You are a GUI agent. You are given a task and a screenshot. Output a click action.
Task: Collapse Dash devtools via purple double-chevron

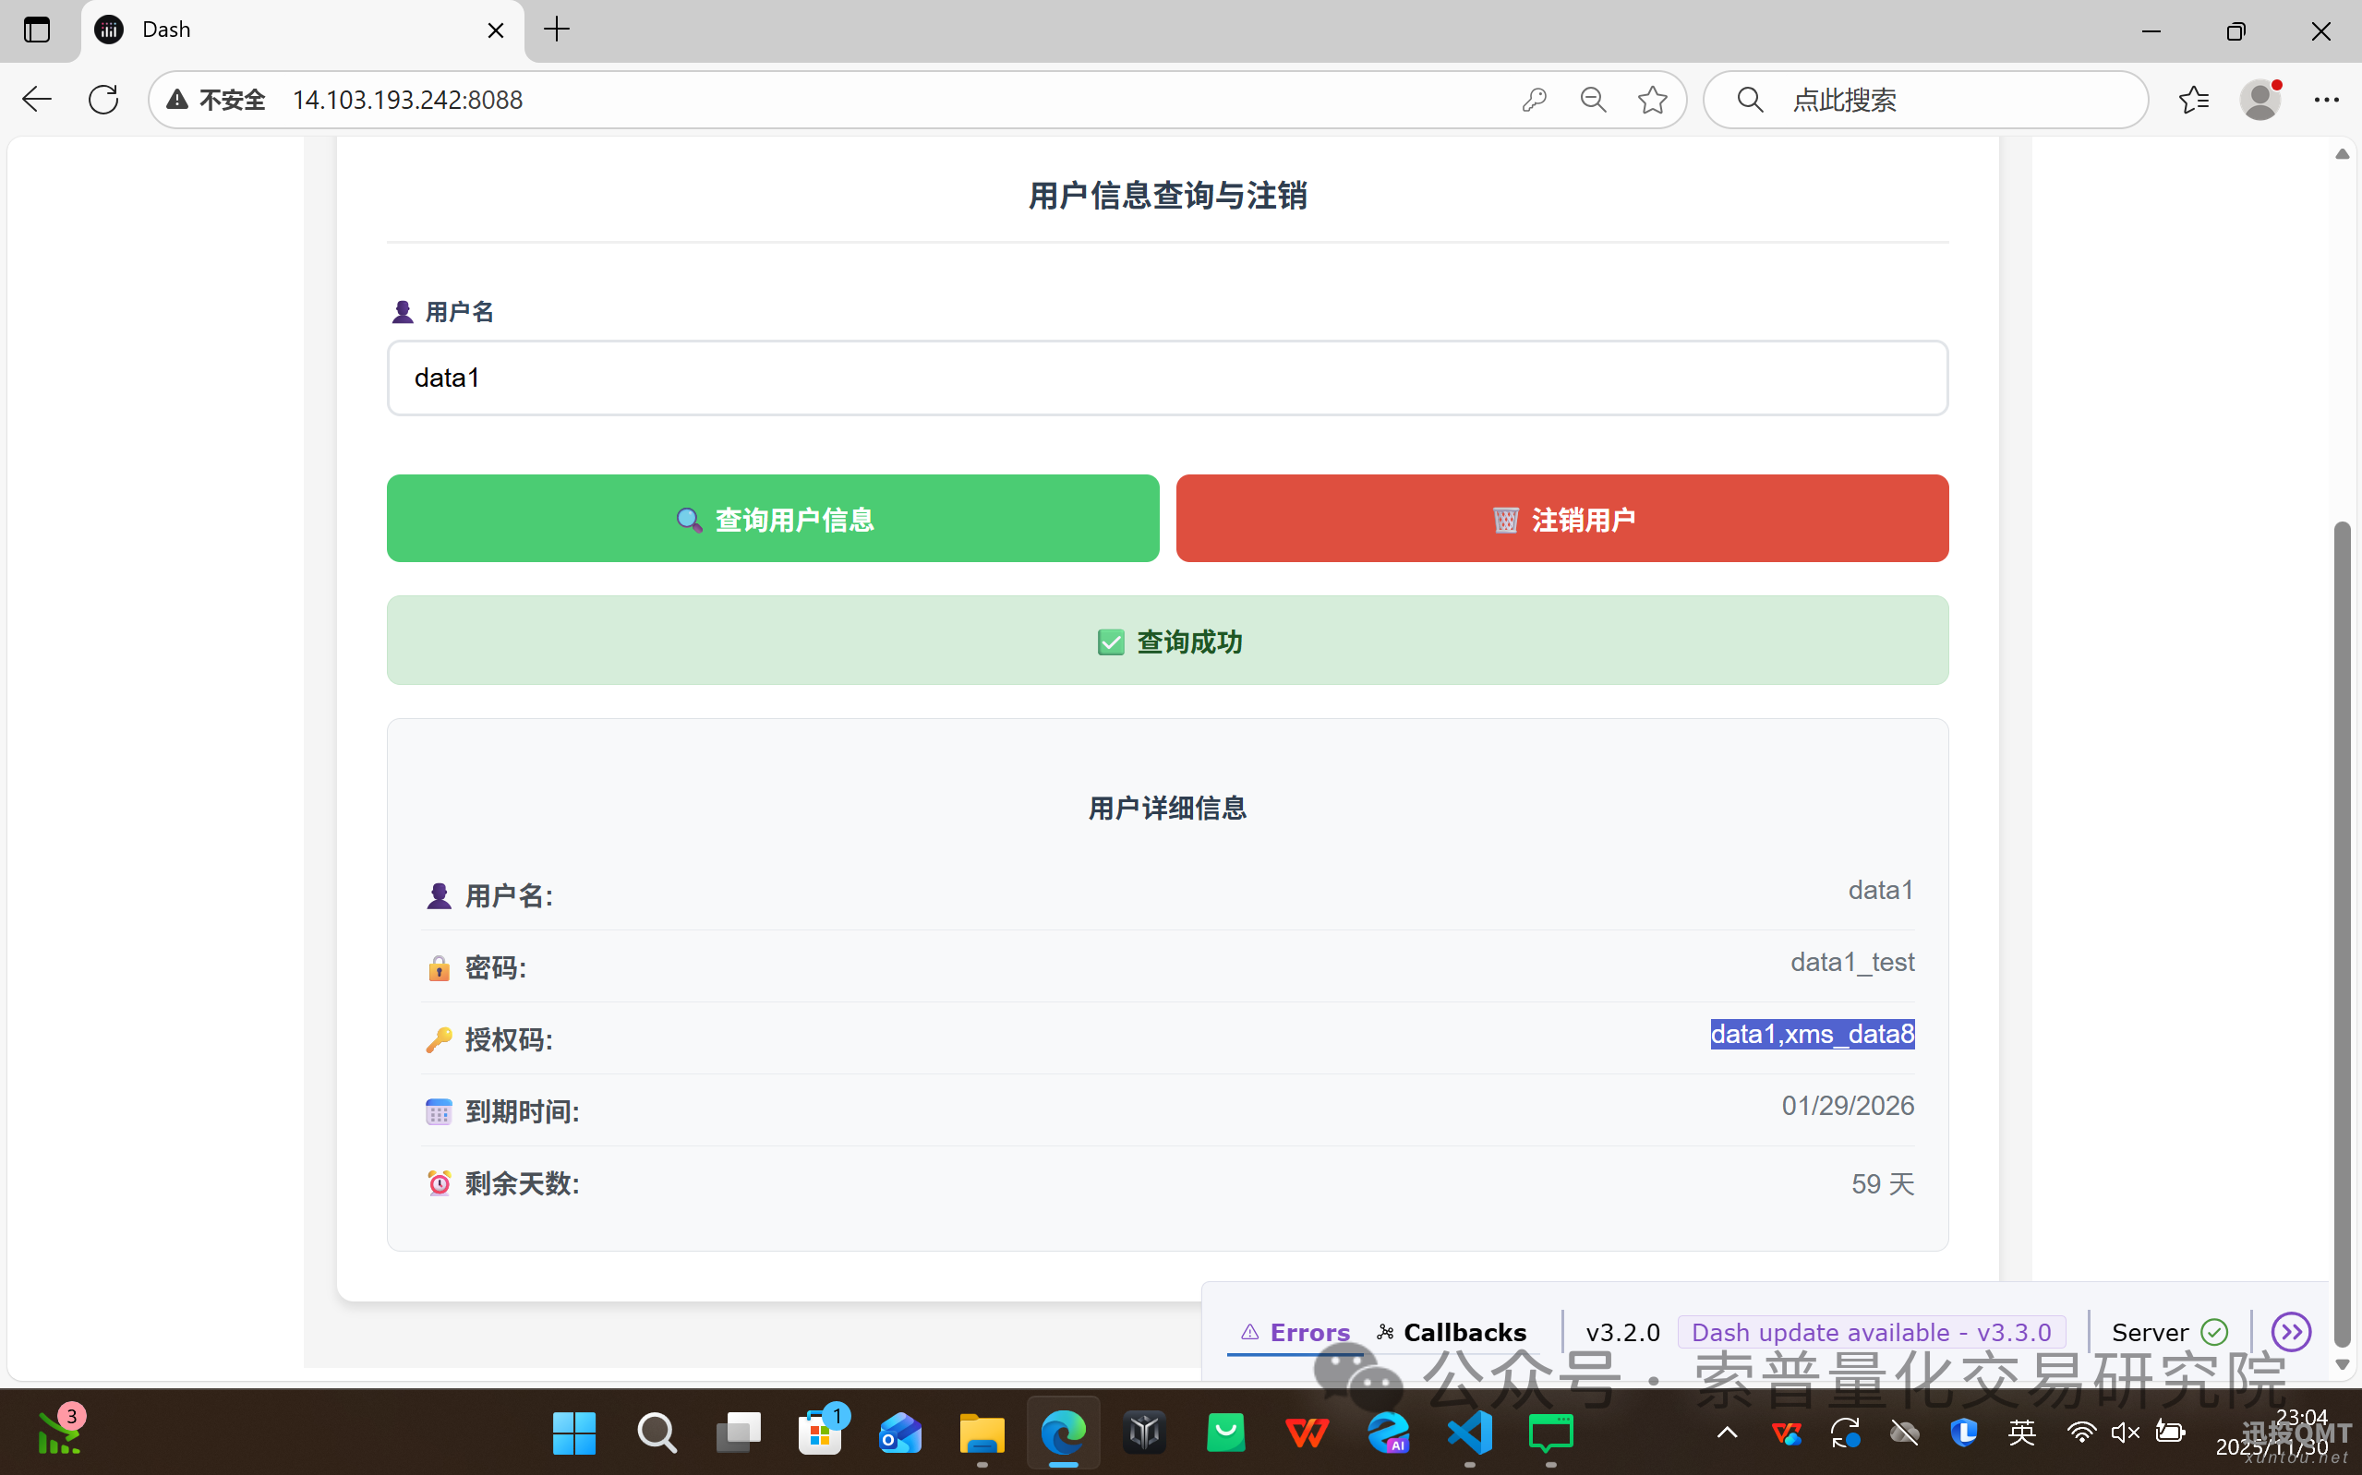click(2291, 1332)
